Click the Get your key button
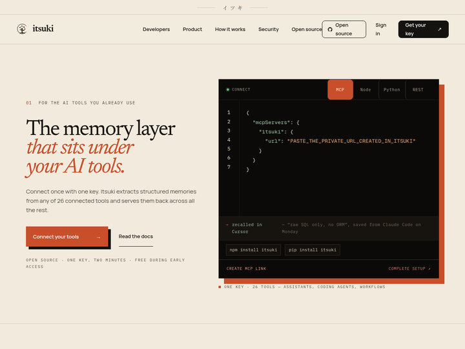Image resolution: width=465 pixels, height=349 pixels. (x=423, y=29)
